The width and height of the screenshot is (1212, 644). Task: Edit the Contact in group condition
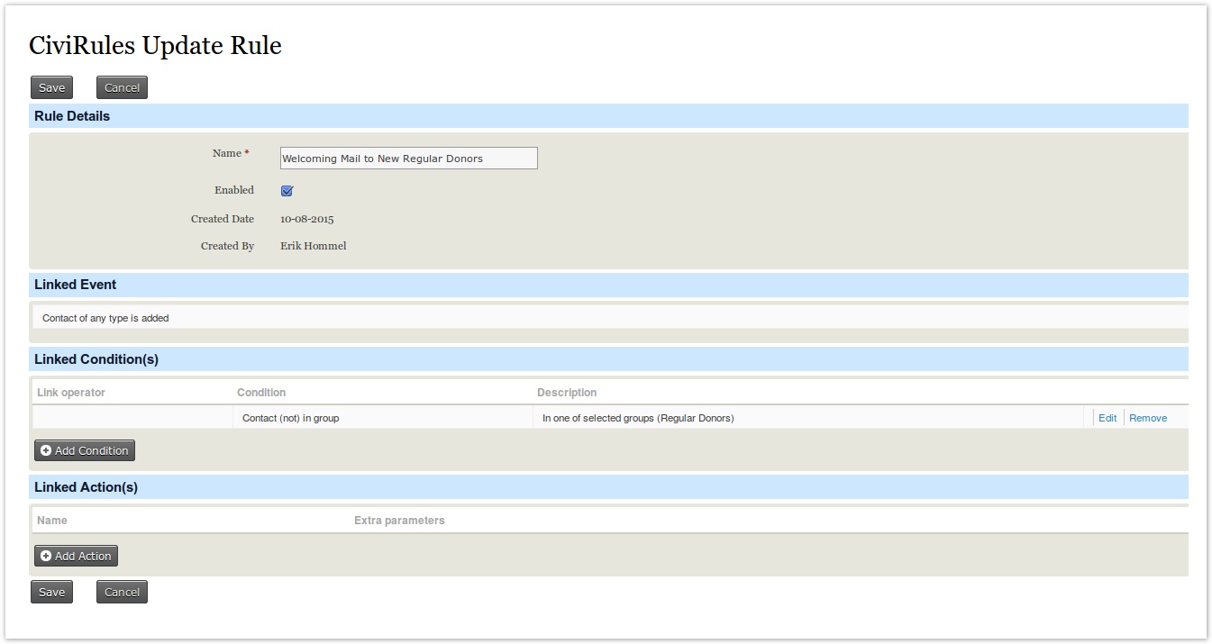[1107, 418]
